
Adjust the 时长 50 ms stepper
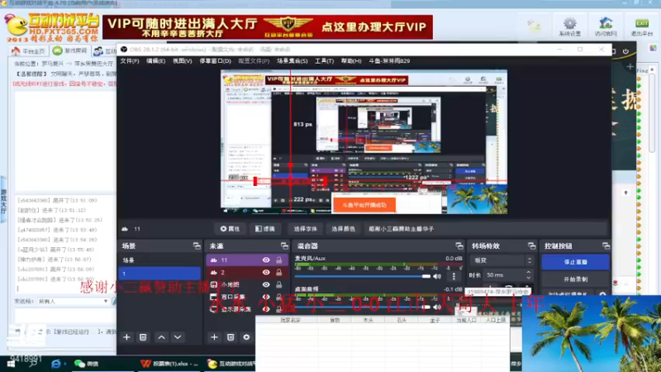point(528,275)
